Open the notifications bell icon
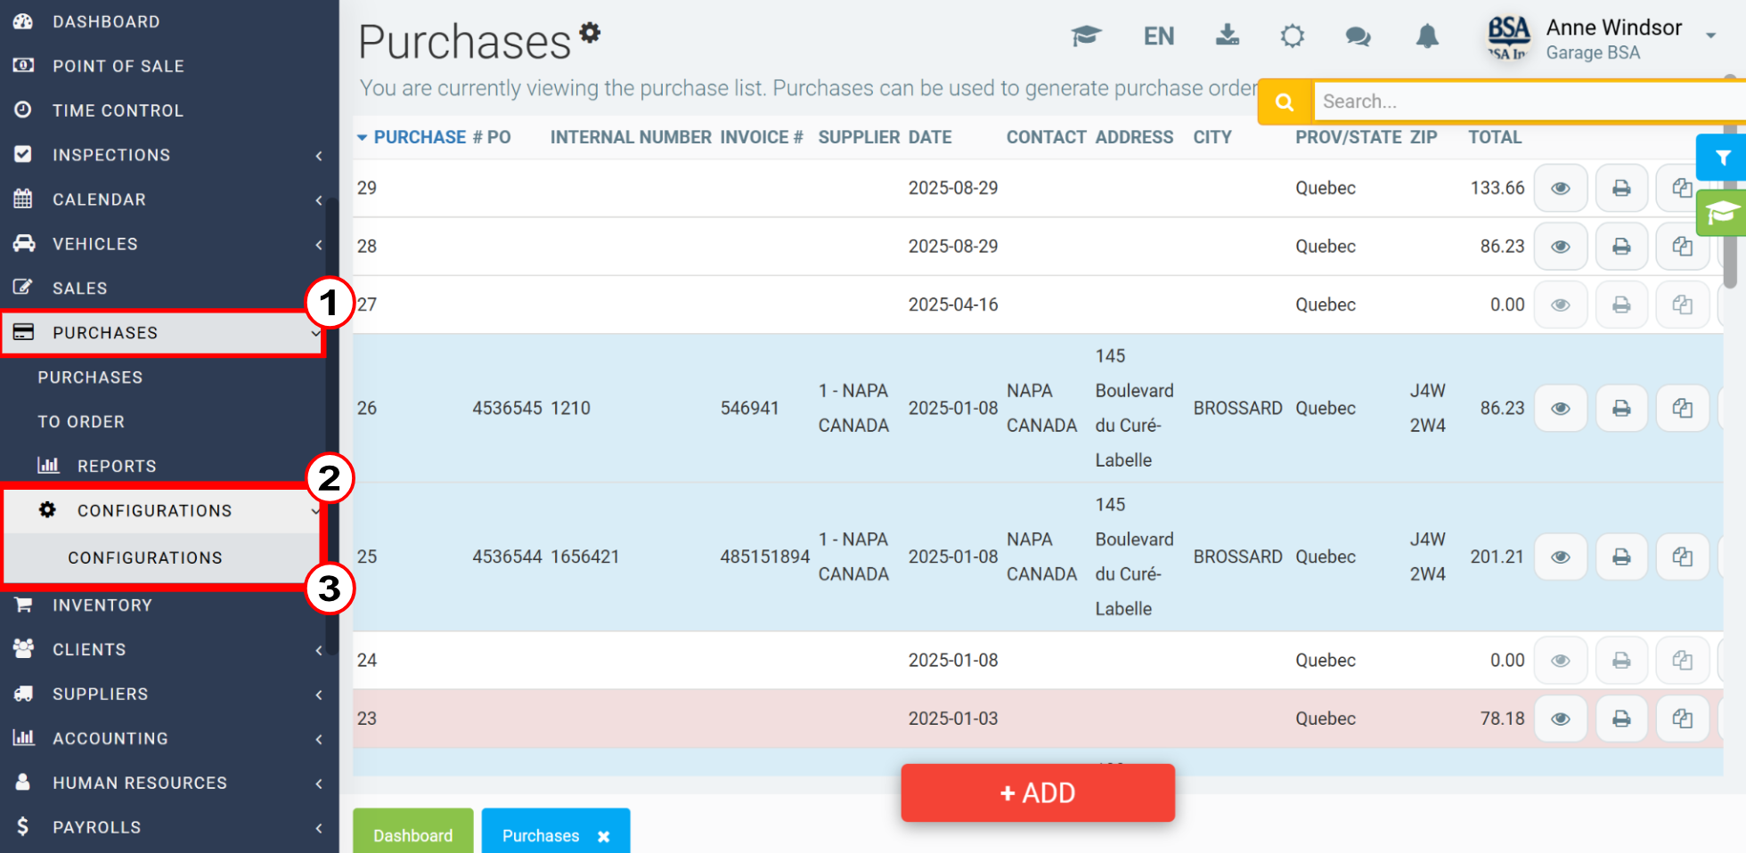This screenshot has height=853, width=1746. (1427, 36)
